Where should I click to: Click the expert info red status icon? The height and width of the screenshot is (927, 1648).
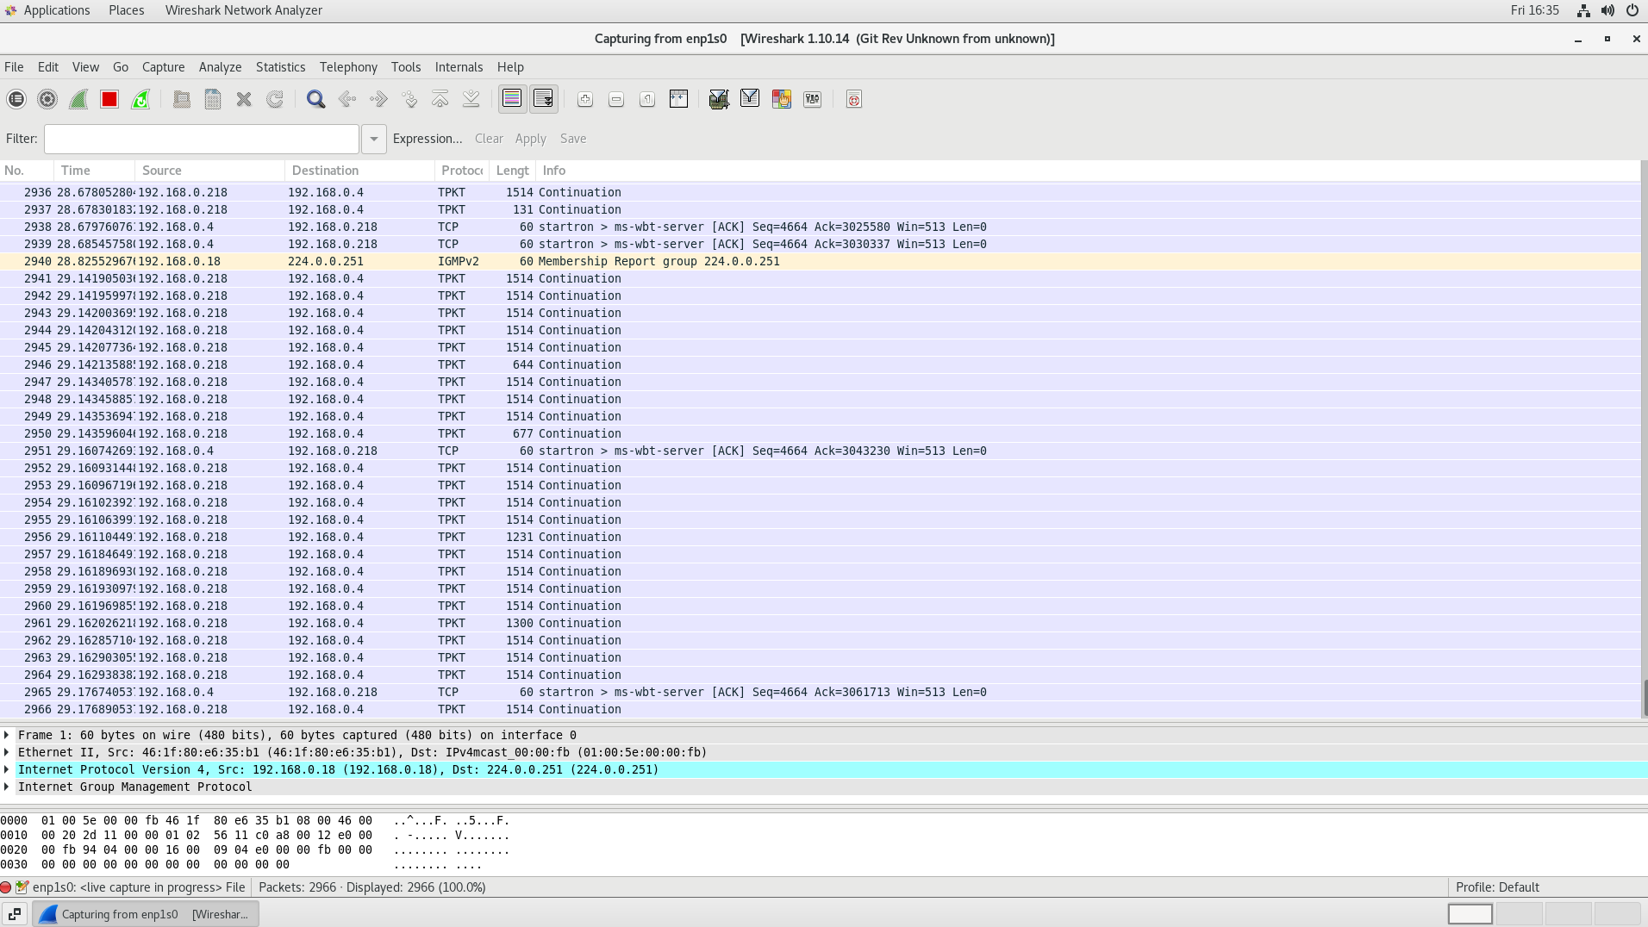tap(6, 887)
